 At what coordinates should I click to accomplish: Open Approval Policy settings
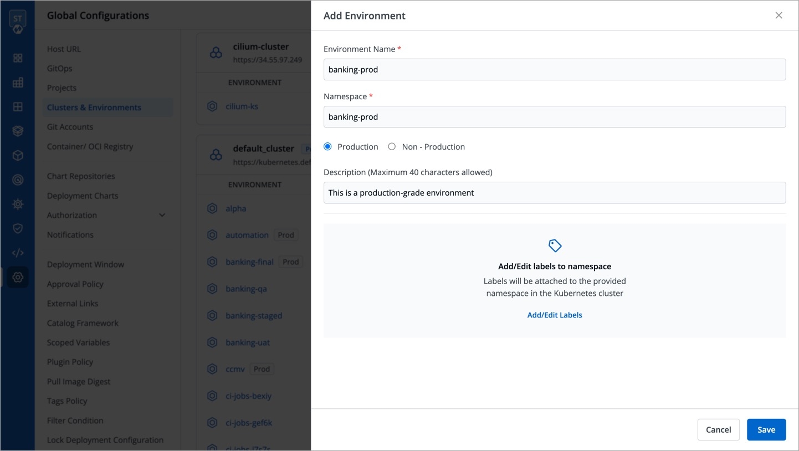pos(75,284)
